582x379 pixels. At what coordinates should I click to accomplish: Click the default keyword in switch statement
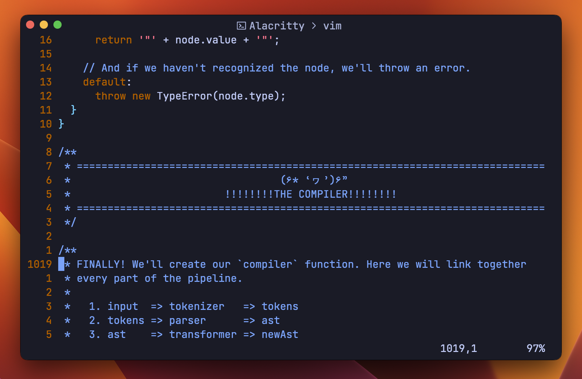[x=104, y=82]
